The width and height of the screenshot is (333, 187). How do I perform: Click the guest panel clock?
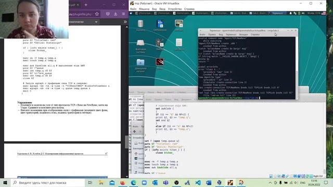click(x=314, y=13)
